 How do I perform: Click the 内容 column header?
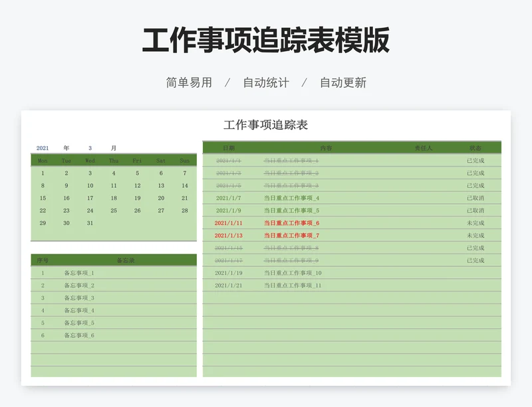point(326,148)
